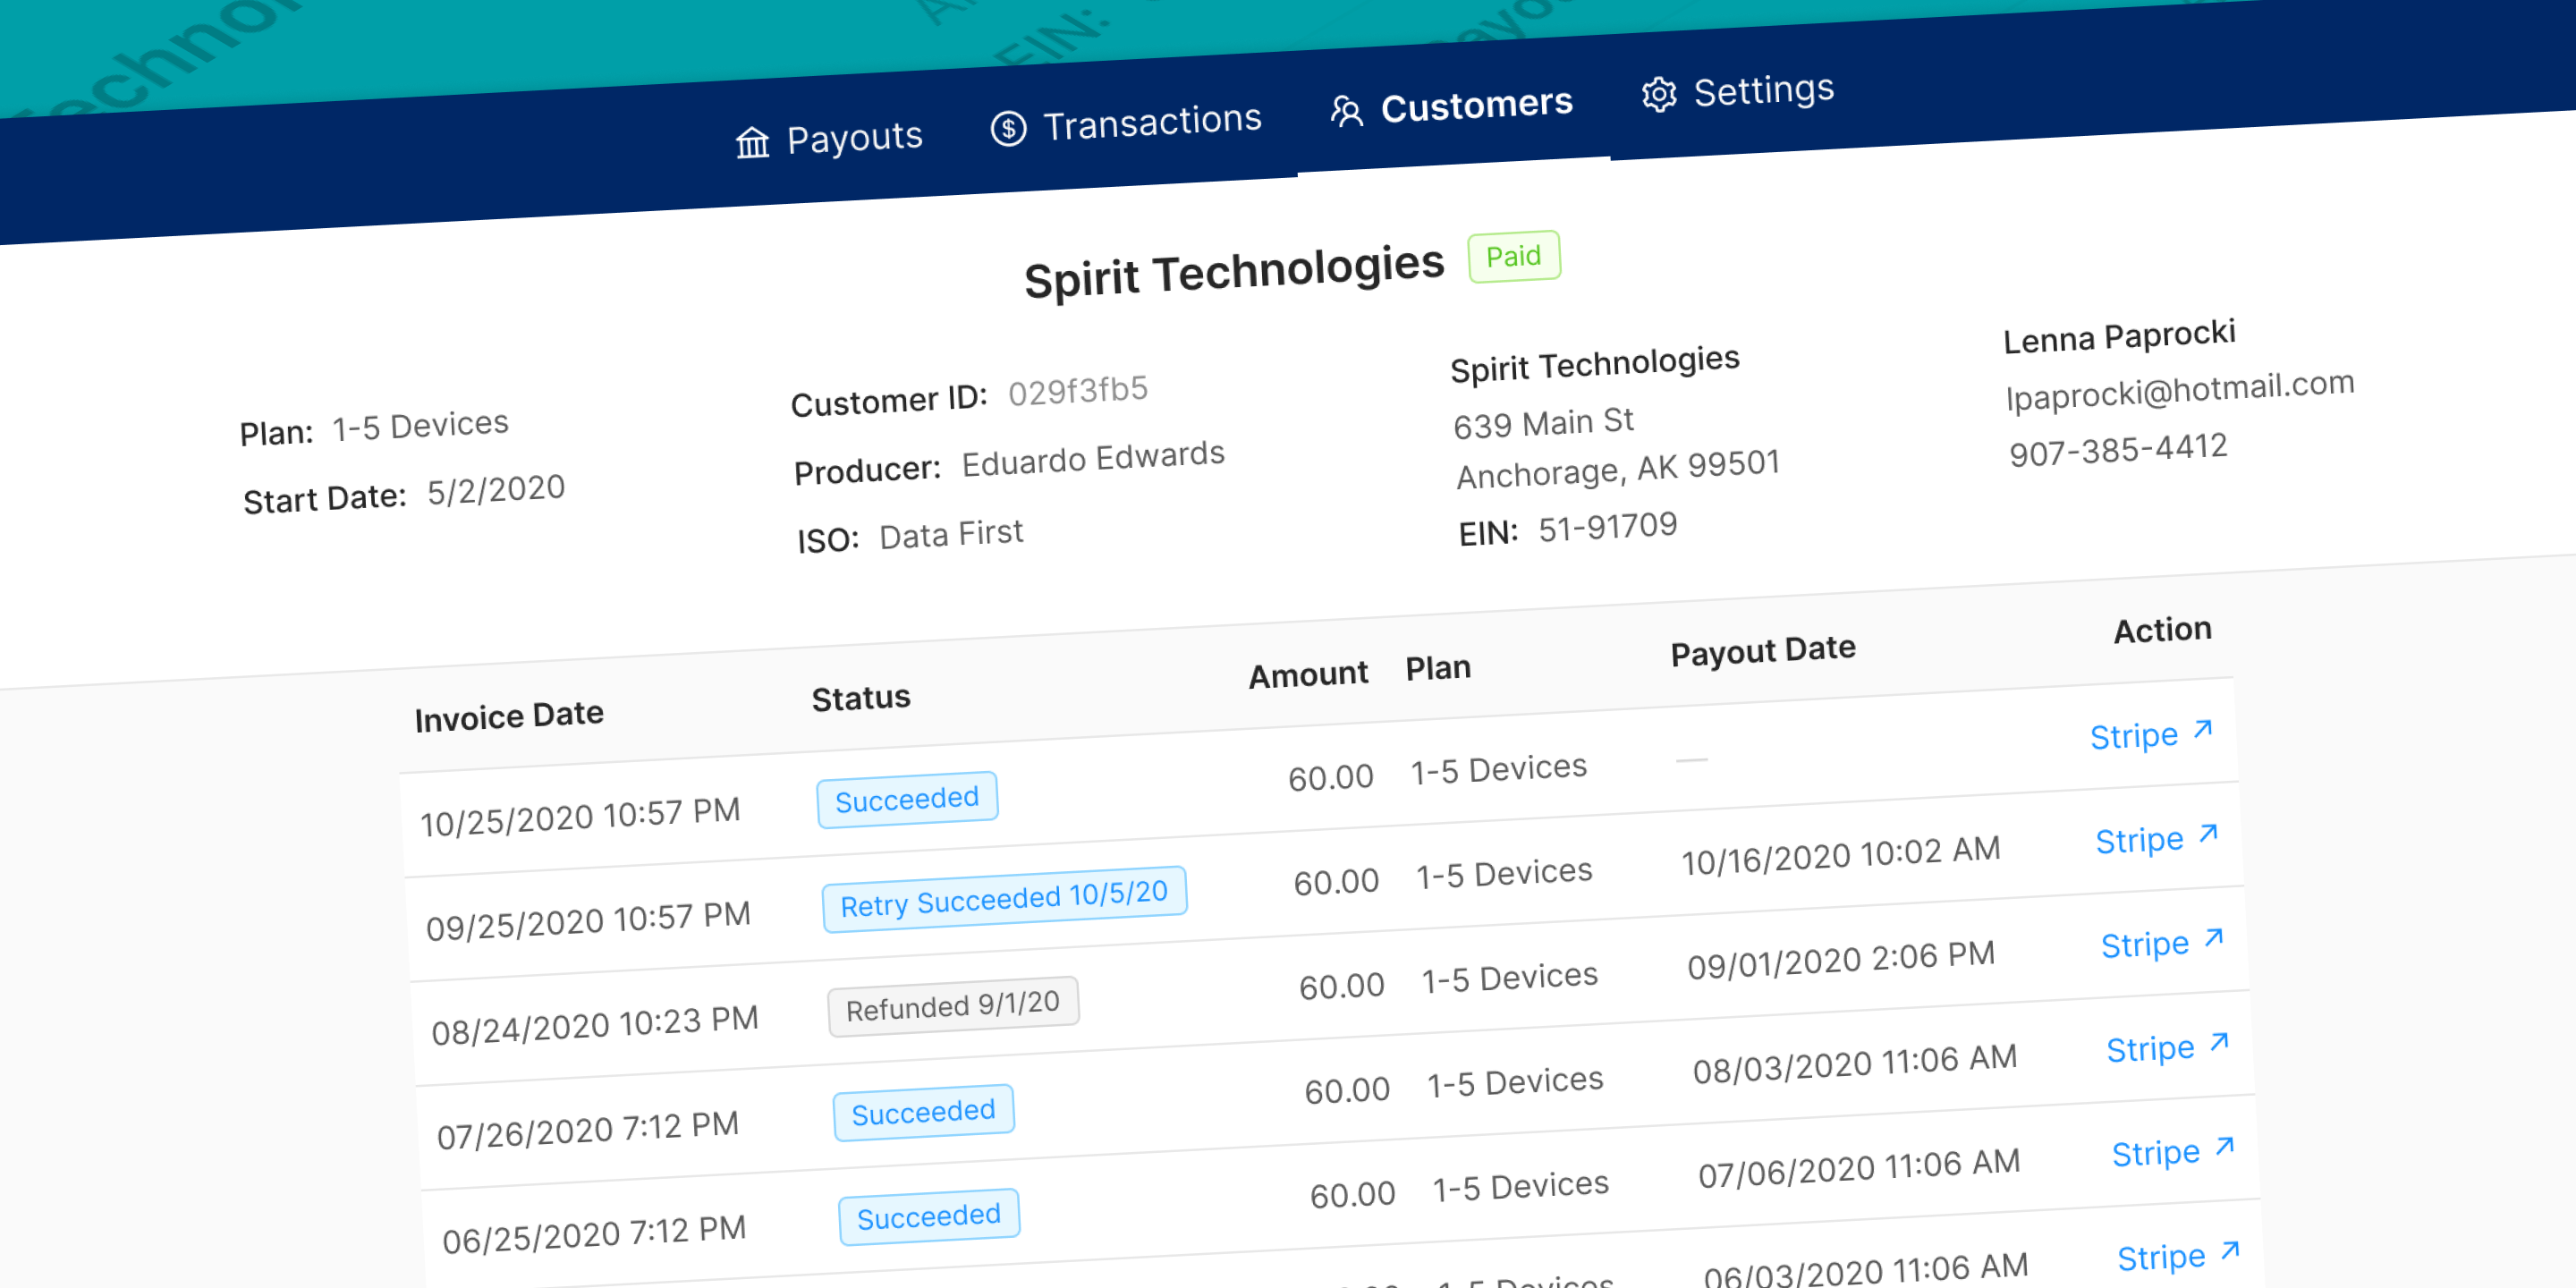Click invoice date 09/25/2020 10:57 PM
2576x1288 pixels.
coord(588,921)
